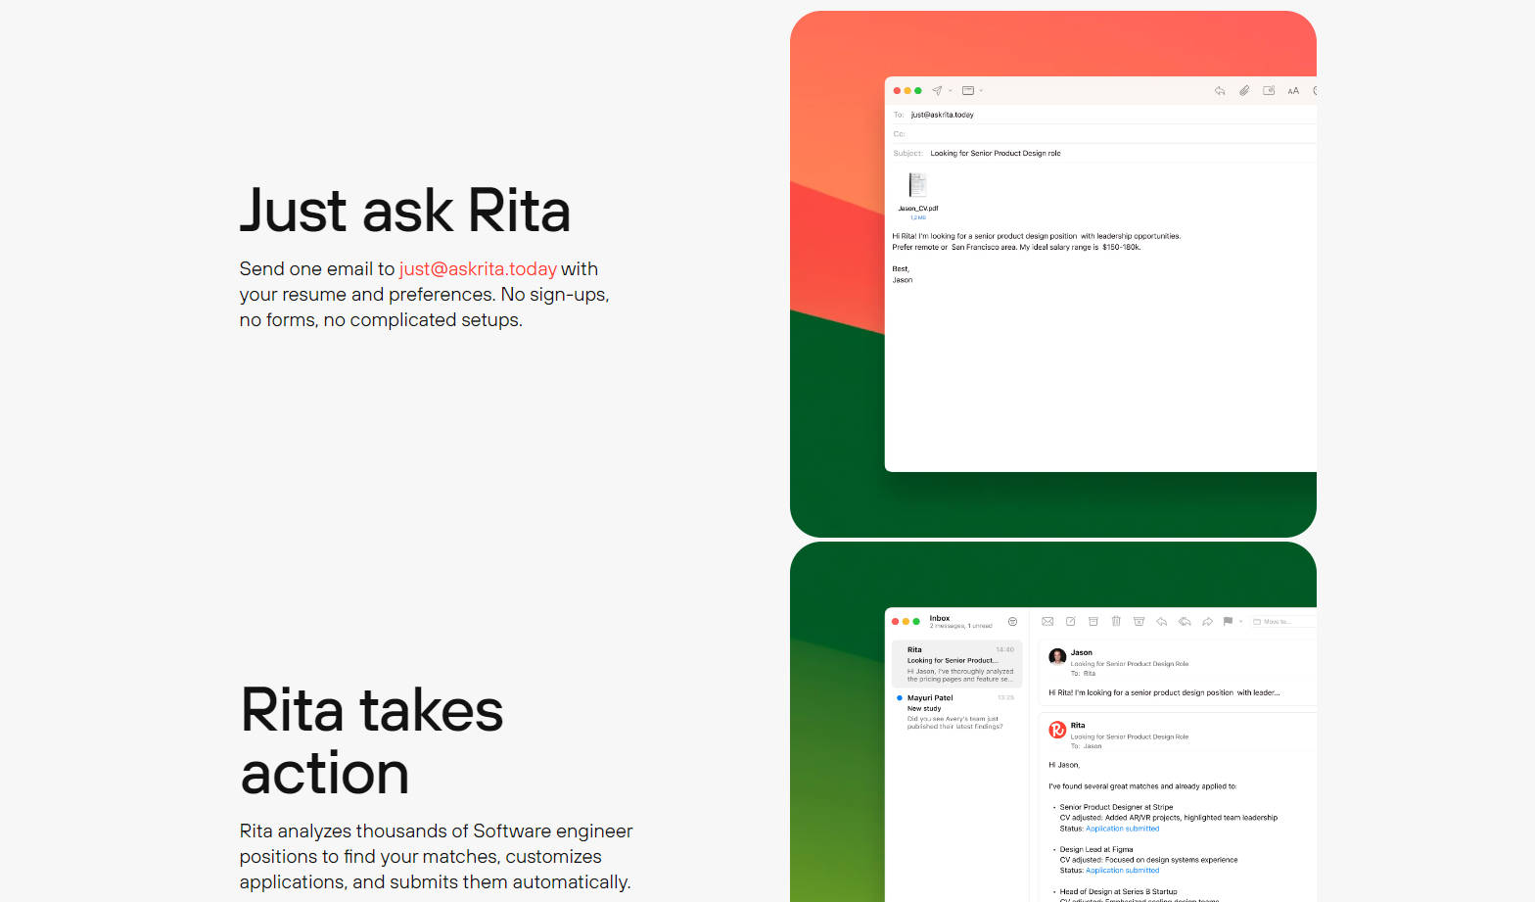Click the reply-all double arrow icon

(1185, 622)
